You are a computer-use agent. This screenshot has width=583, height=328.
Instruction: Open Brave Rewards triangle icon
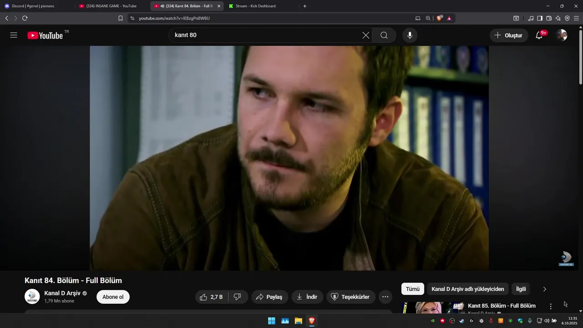(x=449, y=18)
